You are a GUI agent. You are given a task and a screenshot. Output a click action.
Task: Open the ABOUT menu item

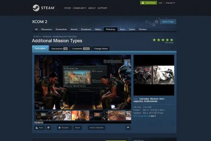pyautogui.click(x=92, y=8)
